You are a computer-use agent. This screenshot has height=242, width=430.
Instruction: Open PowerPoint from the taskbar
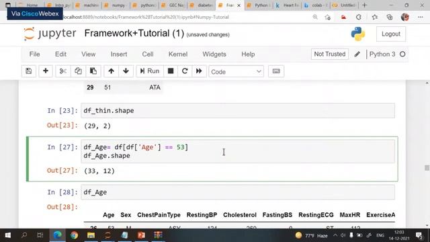click(142, 235)
